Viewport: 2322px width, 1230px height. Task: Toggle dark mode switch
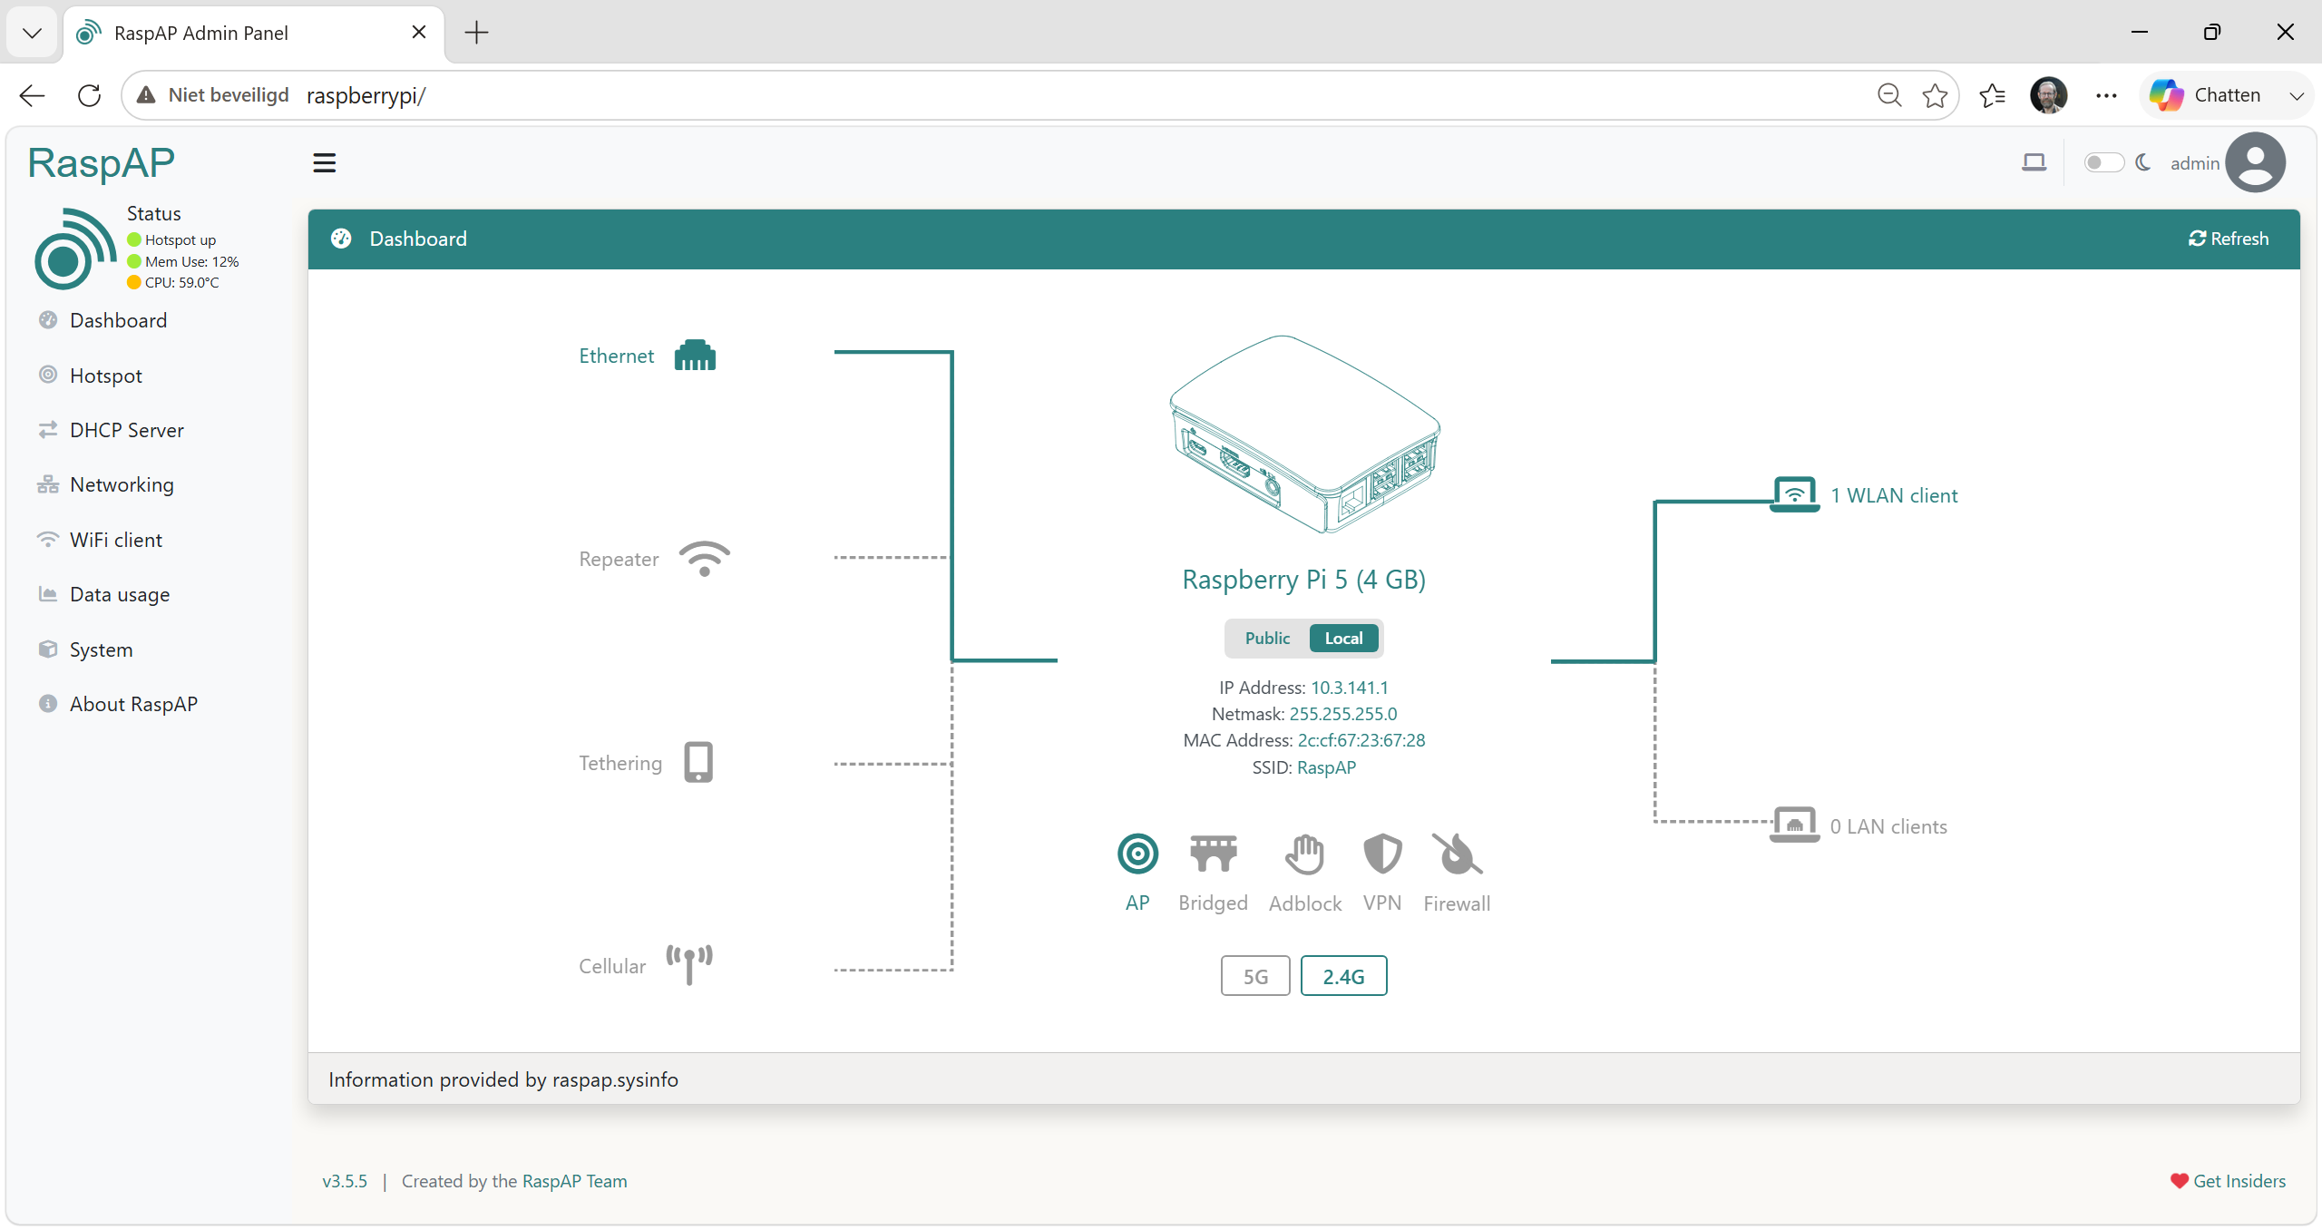pyautogui.click(x=2103, y=162)
